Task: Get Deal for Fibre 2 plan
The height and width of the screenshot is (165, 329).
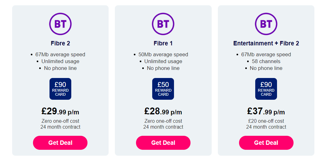Action: pyautogui.click(x=60, y=143)
